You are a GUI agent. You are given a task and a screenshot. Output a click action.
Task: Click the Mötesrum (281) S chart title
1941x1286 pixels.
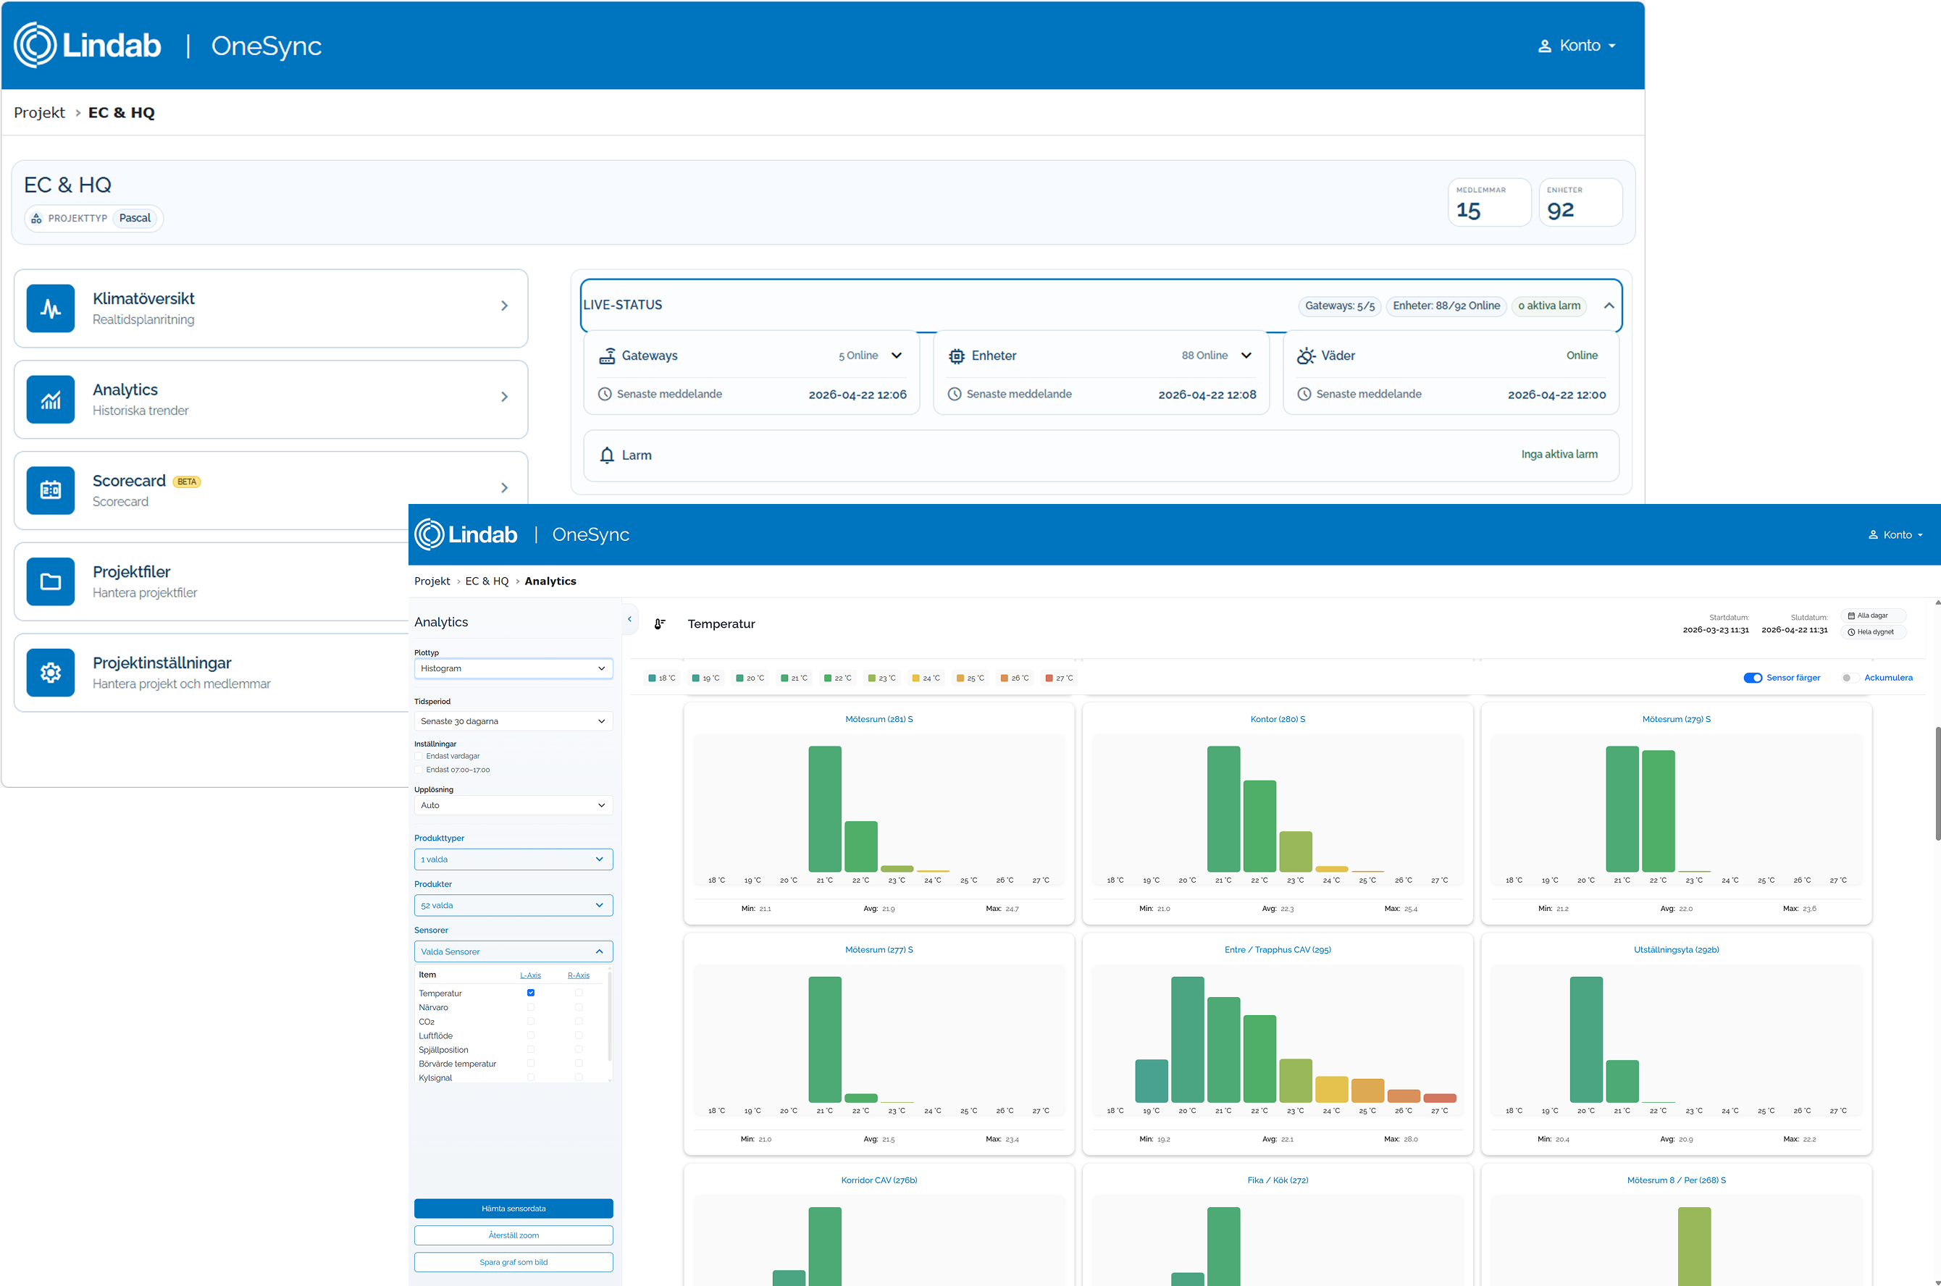879,719
